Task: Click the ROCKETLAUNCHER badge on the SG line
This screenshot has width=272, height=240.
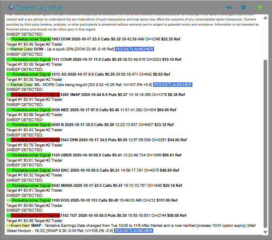Action: 173,85
